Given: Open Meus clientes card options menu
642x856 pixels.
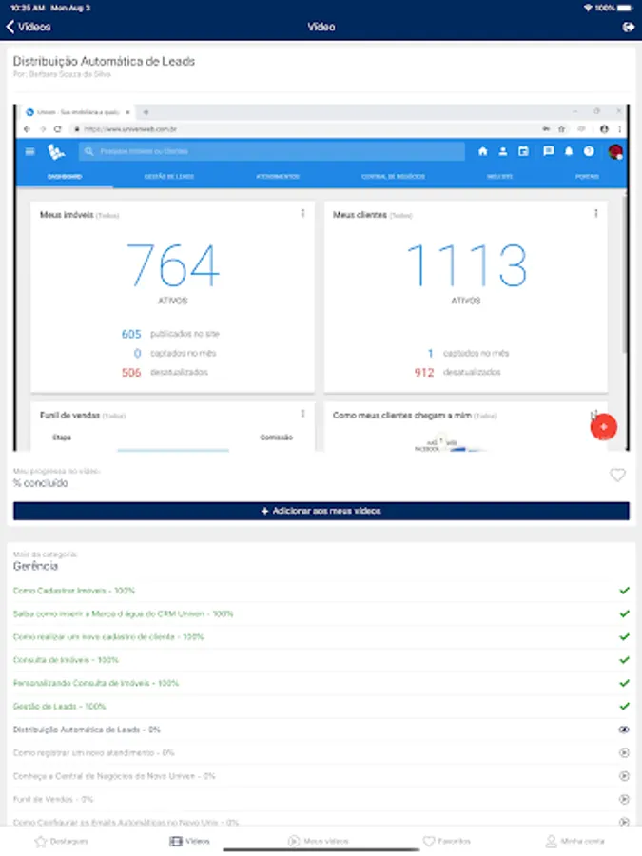Looking at the screenshot, I should click(596, 213).
